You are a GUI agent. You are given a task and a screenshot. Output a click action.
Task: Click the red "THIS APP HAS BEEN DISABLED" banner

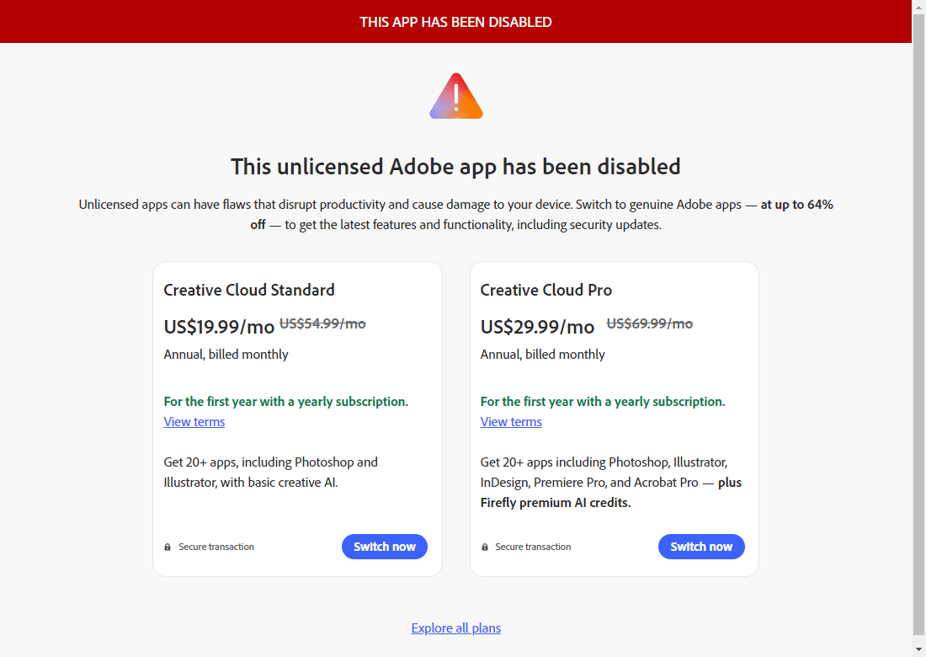point(455,22)
